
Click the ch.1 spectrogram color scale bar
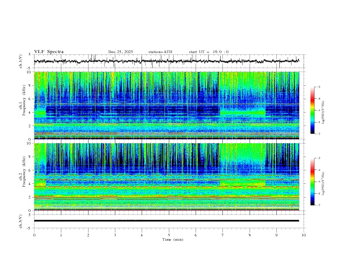(x=313, y=110)
